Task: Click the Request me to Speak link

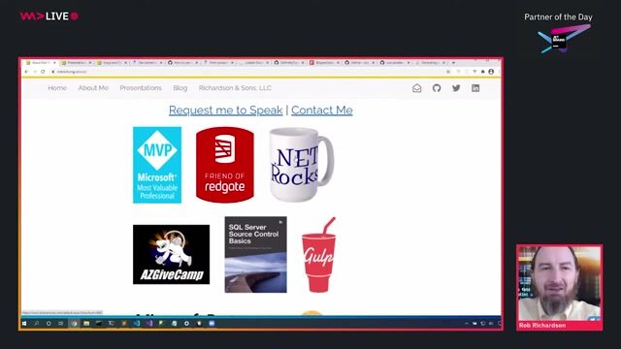Action: pos(226,110)
